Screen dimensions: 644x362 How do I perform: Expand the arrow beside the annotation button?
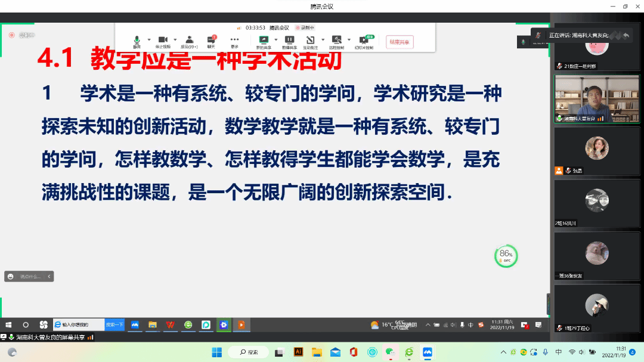pyautogui.click(x=323, y=40)
